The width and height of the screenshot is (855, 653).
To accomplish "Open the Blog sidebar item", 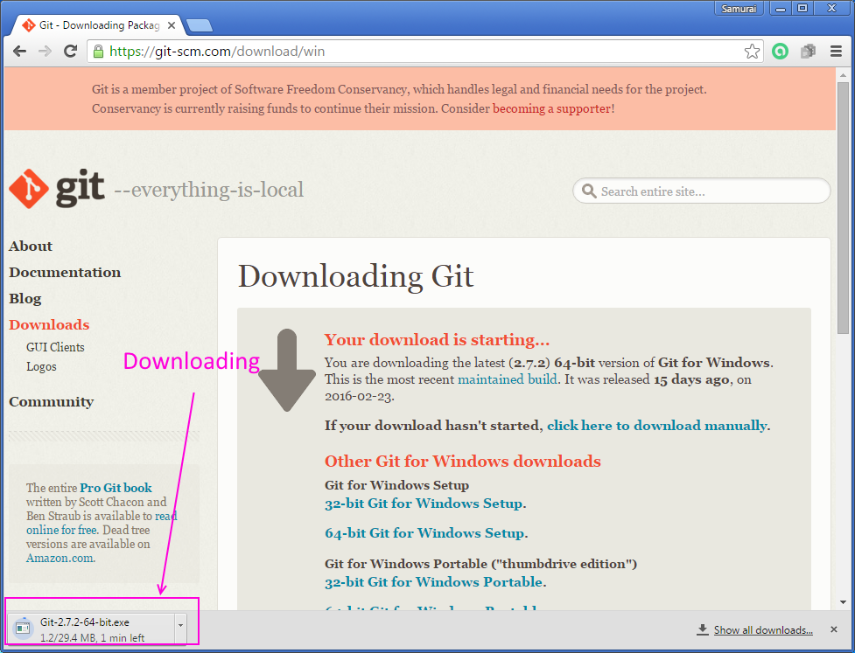I will tap(25, 298).
